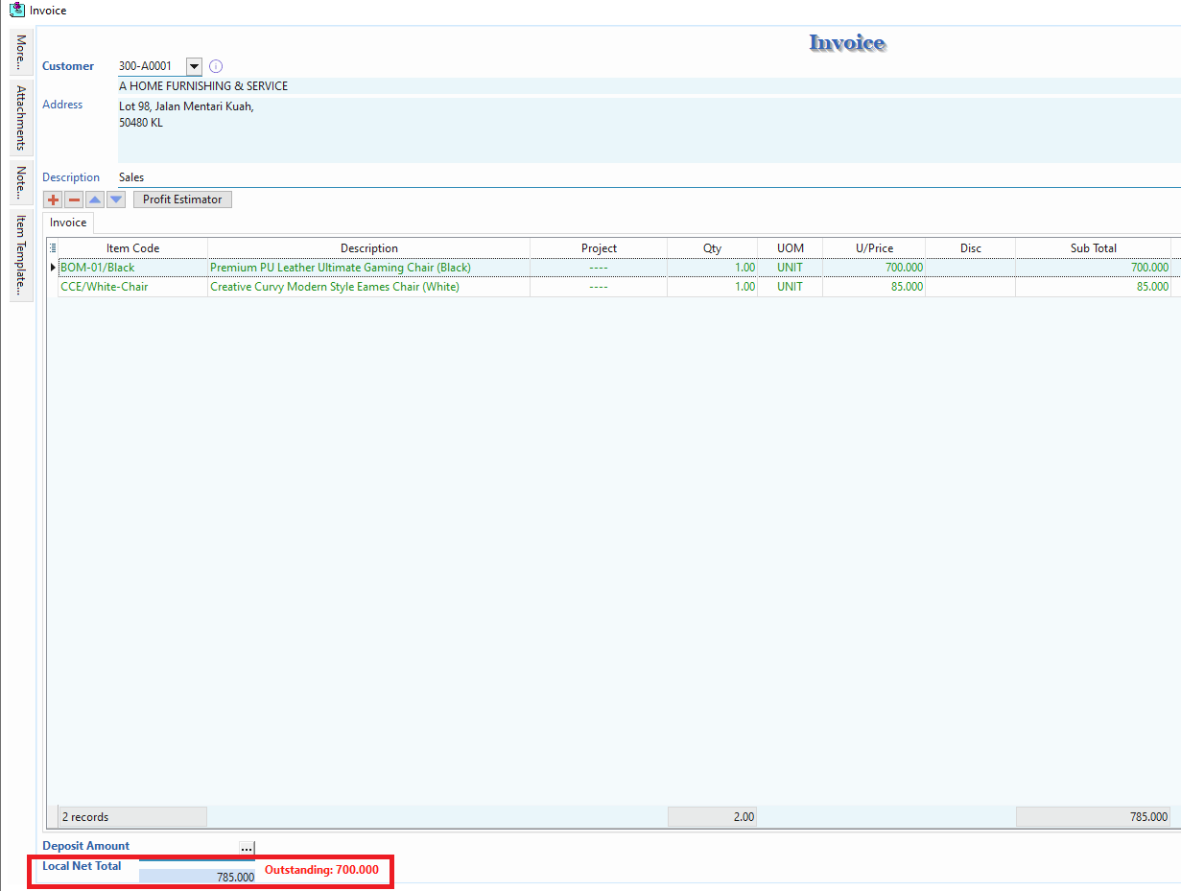Open Deposit Amount ellipsis button

coord(247,848)
